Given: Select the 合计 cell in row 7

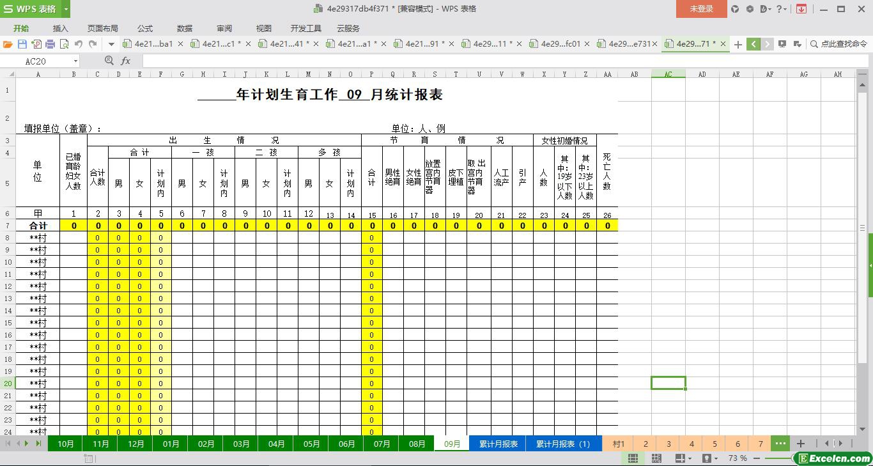Looking at the screenshot, I should 38,226.
